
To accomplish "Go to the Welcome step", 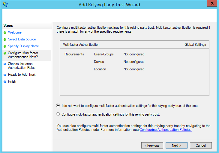I will click(15, 32).
